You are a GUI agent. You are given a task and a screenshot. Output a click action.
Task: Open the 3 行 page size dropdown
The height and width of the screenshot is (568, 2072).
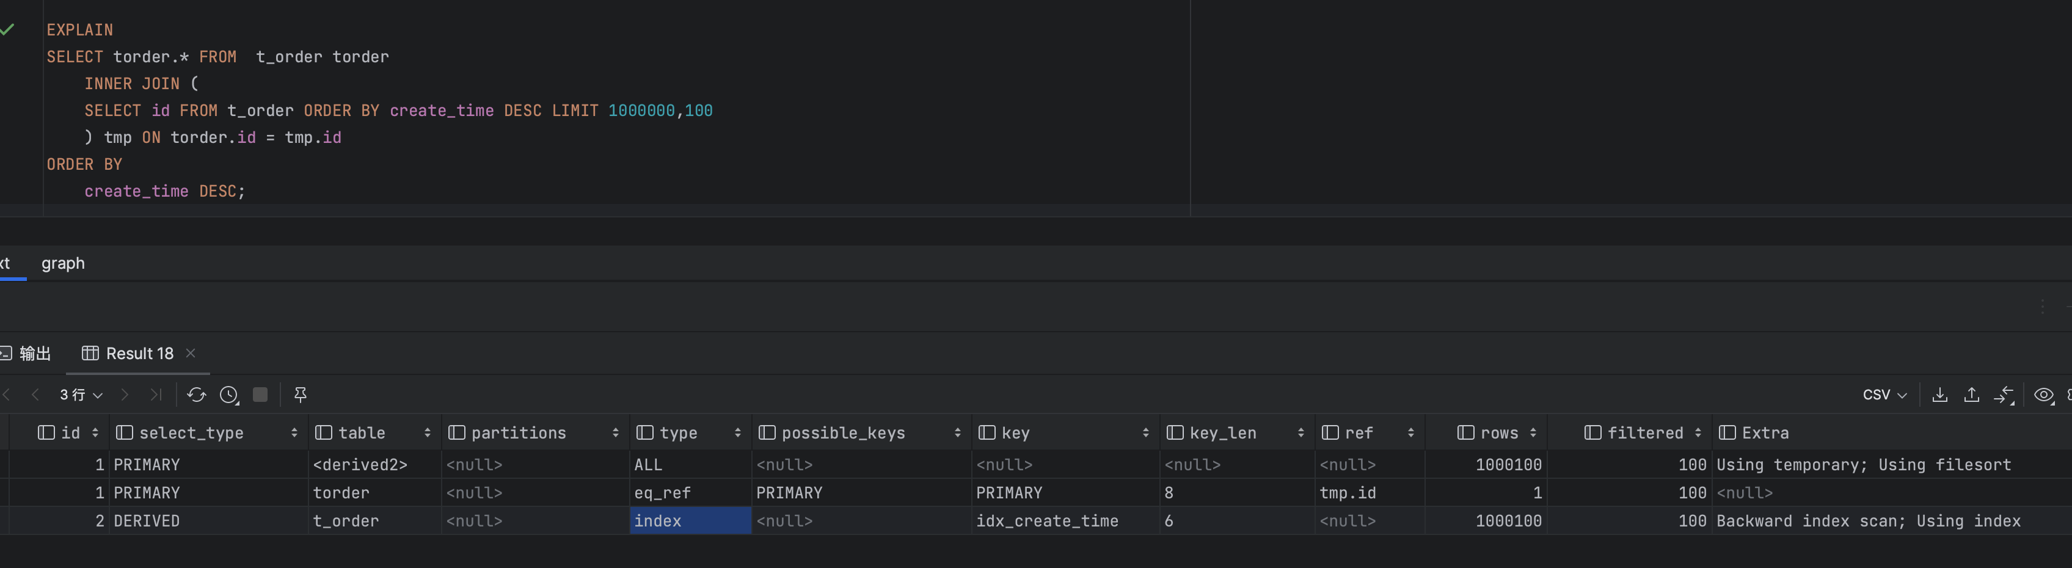click(81, 395)
